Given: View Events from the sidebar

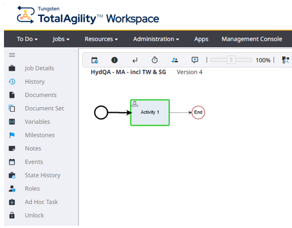Looking at the screenshot, I should coord(34,162).
